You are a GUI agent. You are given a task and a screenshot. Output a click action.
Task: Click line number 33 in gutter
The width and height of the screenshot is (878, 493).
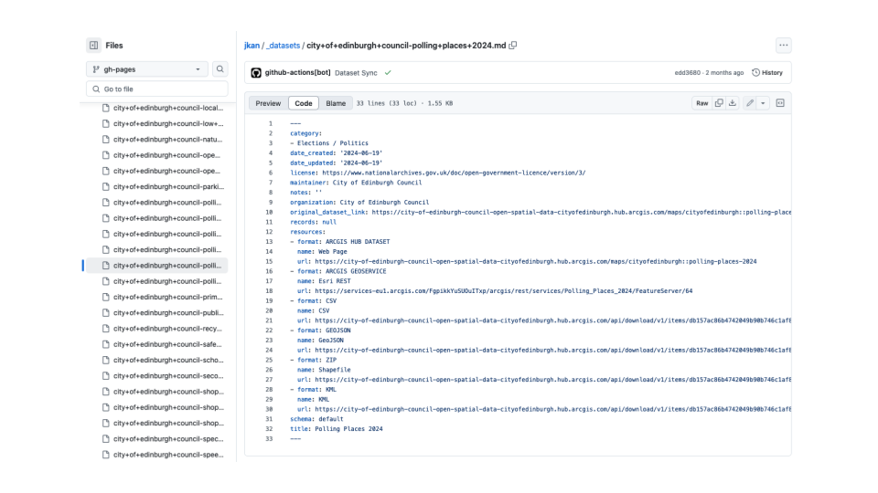click(269, 439)
